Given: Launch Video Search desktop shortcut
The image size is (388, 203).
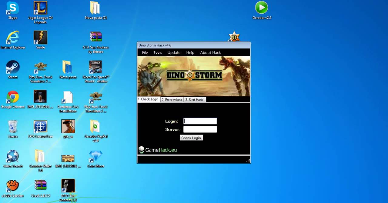Looking at the screenshot, I should [13, 159].
